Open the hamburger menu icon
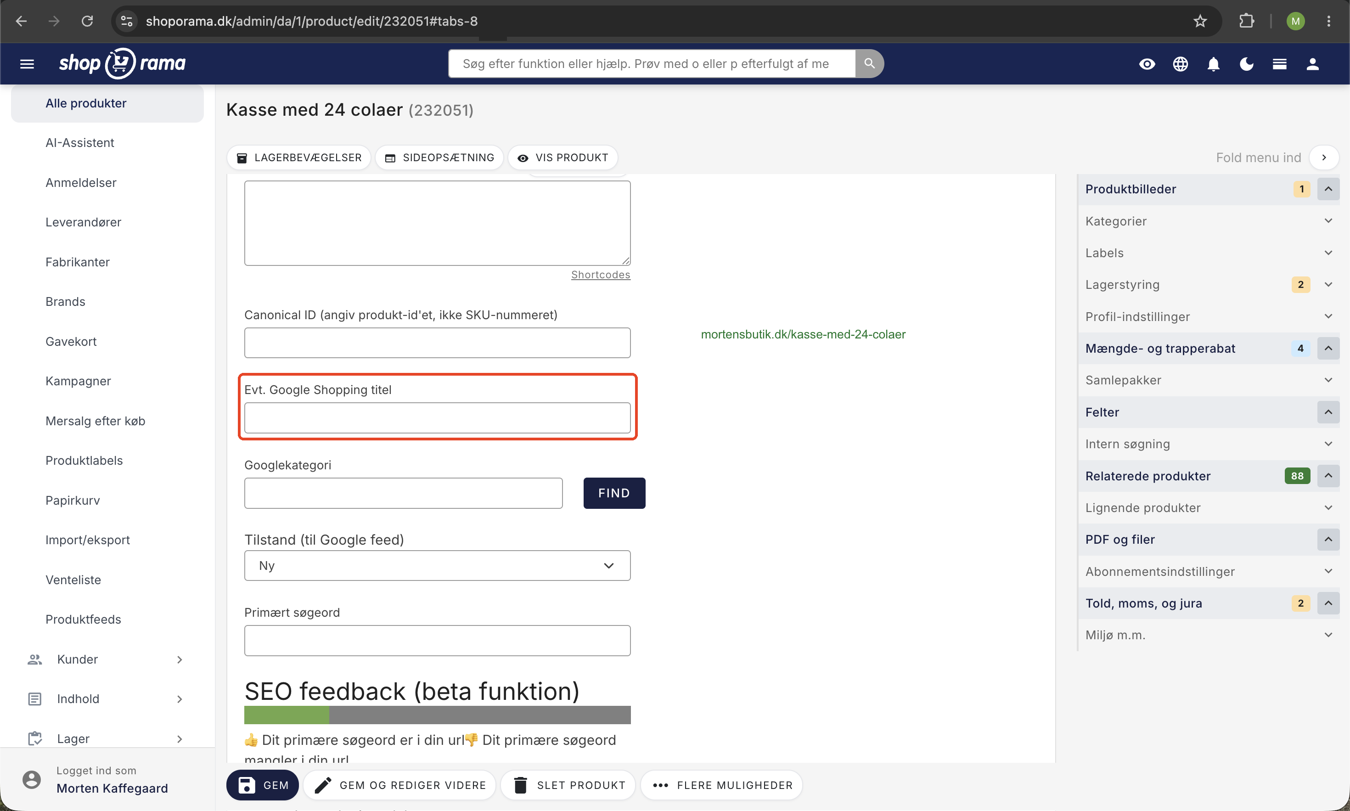 pyautogui.click(x=27, y=64)
